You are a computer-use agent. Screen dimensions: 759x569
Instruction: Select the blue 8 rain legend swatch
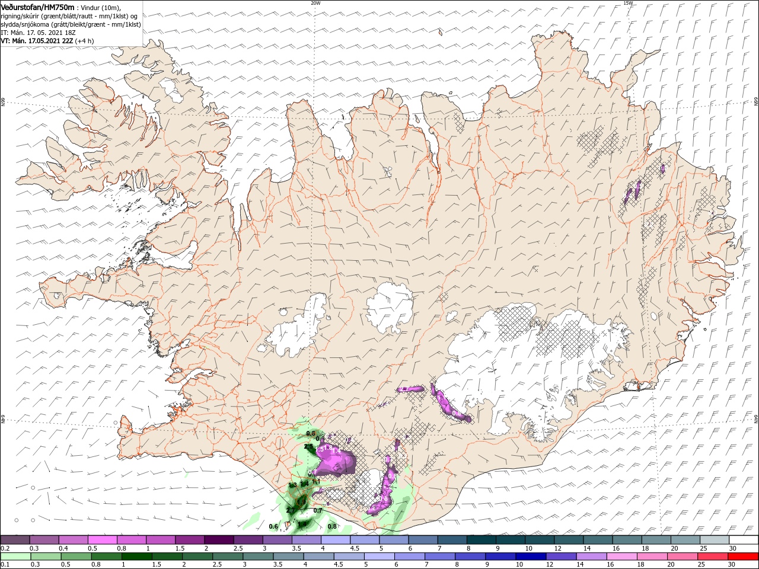click(471, 557)
